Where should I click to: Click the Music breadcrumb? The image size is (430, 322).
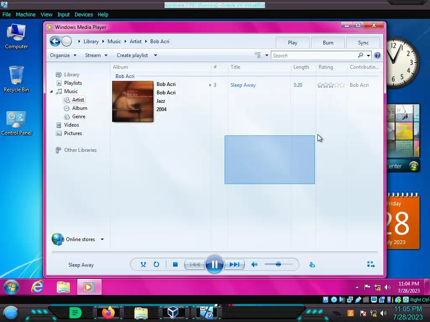click(x=114, y=42)
